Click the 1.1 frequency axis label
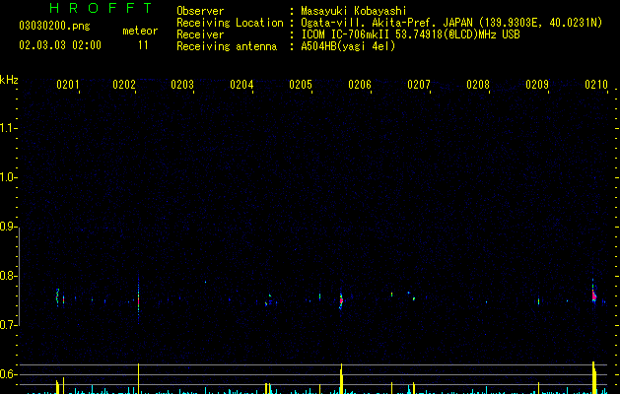The width and height of the screenshot is (620, 394). point(8,128)
